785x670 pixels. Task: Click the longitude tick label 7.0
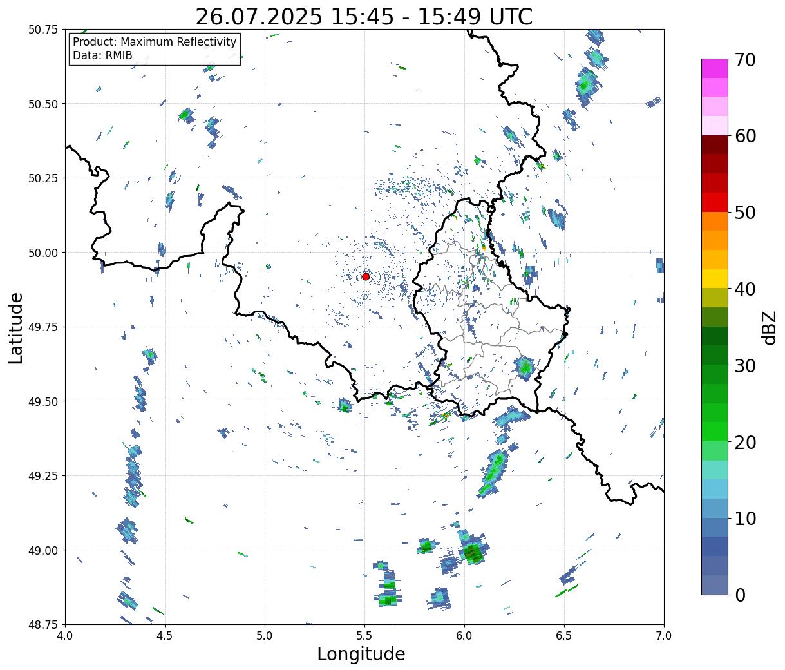(x=664, y=636)
